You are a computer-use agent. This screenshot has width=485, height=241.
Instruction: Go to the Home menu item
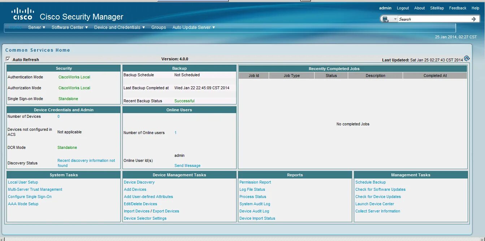click(x=15, y=27)
